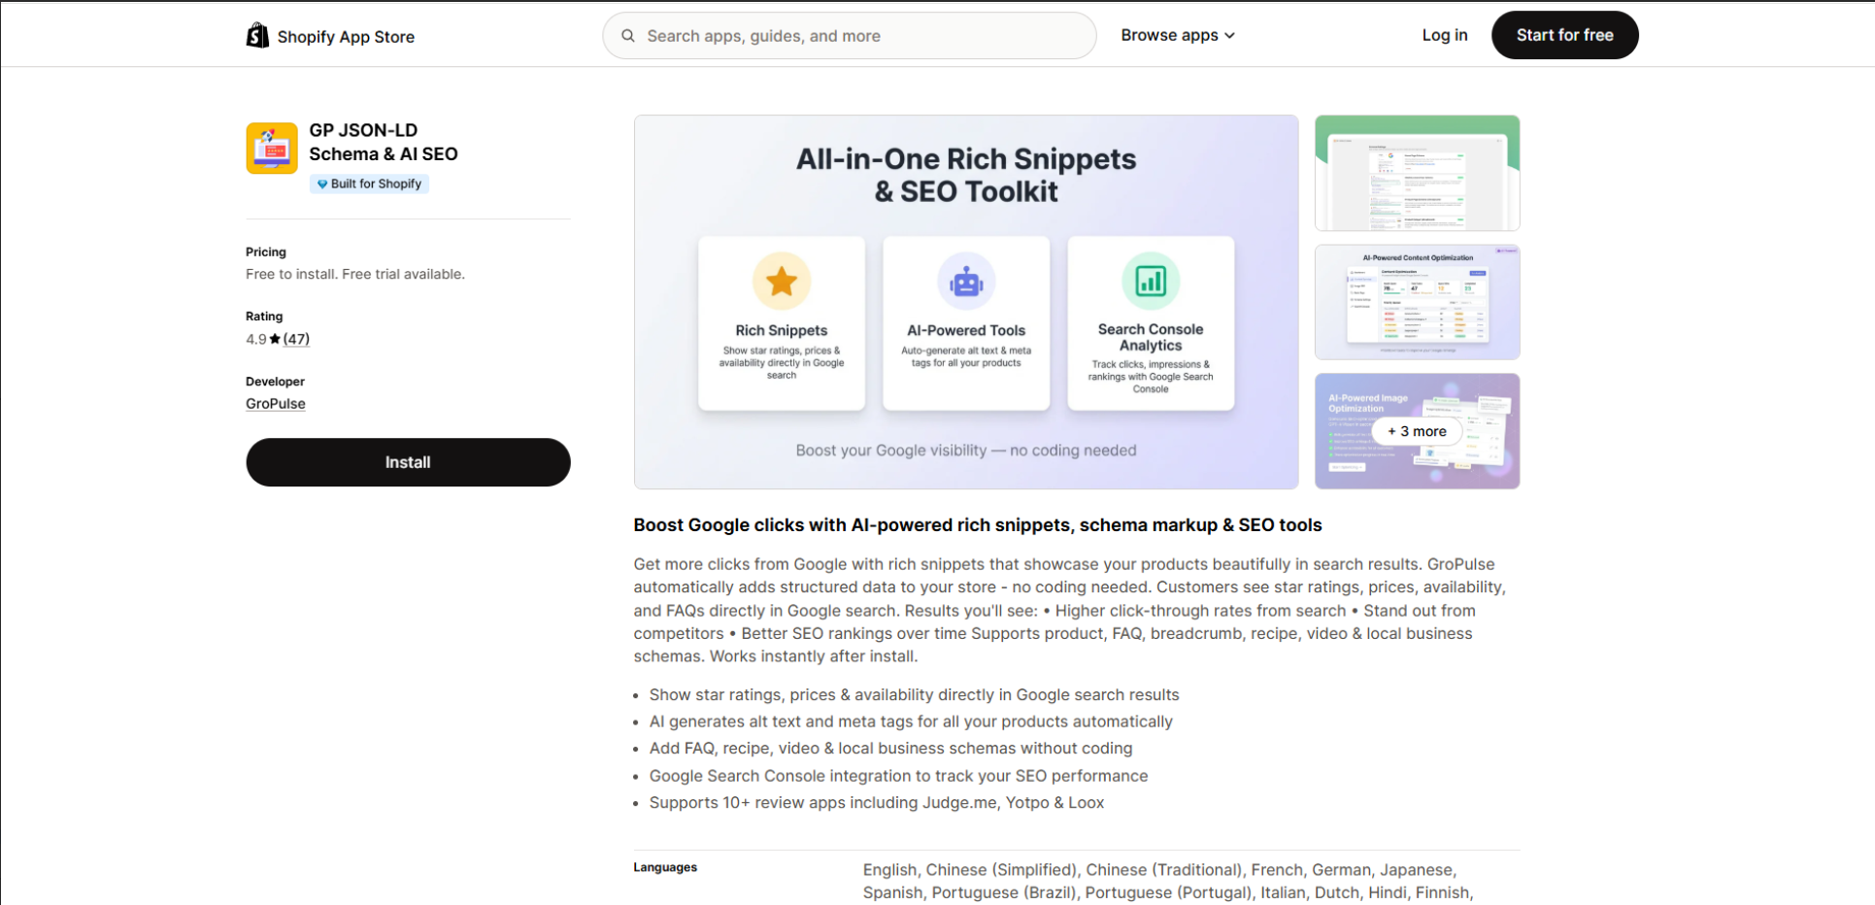Click the Search Console Analytics card title
The image size is (1875, 905).
(x=1151, y=337)
